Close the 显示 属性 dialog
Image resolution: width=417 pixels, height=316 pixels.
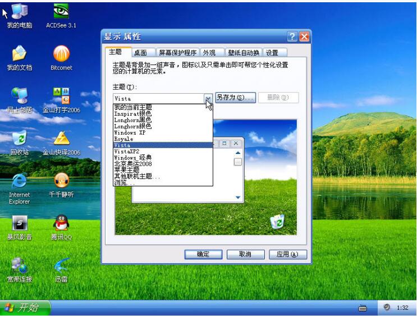[x=305, y=36]
